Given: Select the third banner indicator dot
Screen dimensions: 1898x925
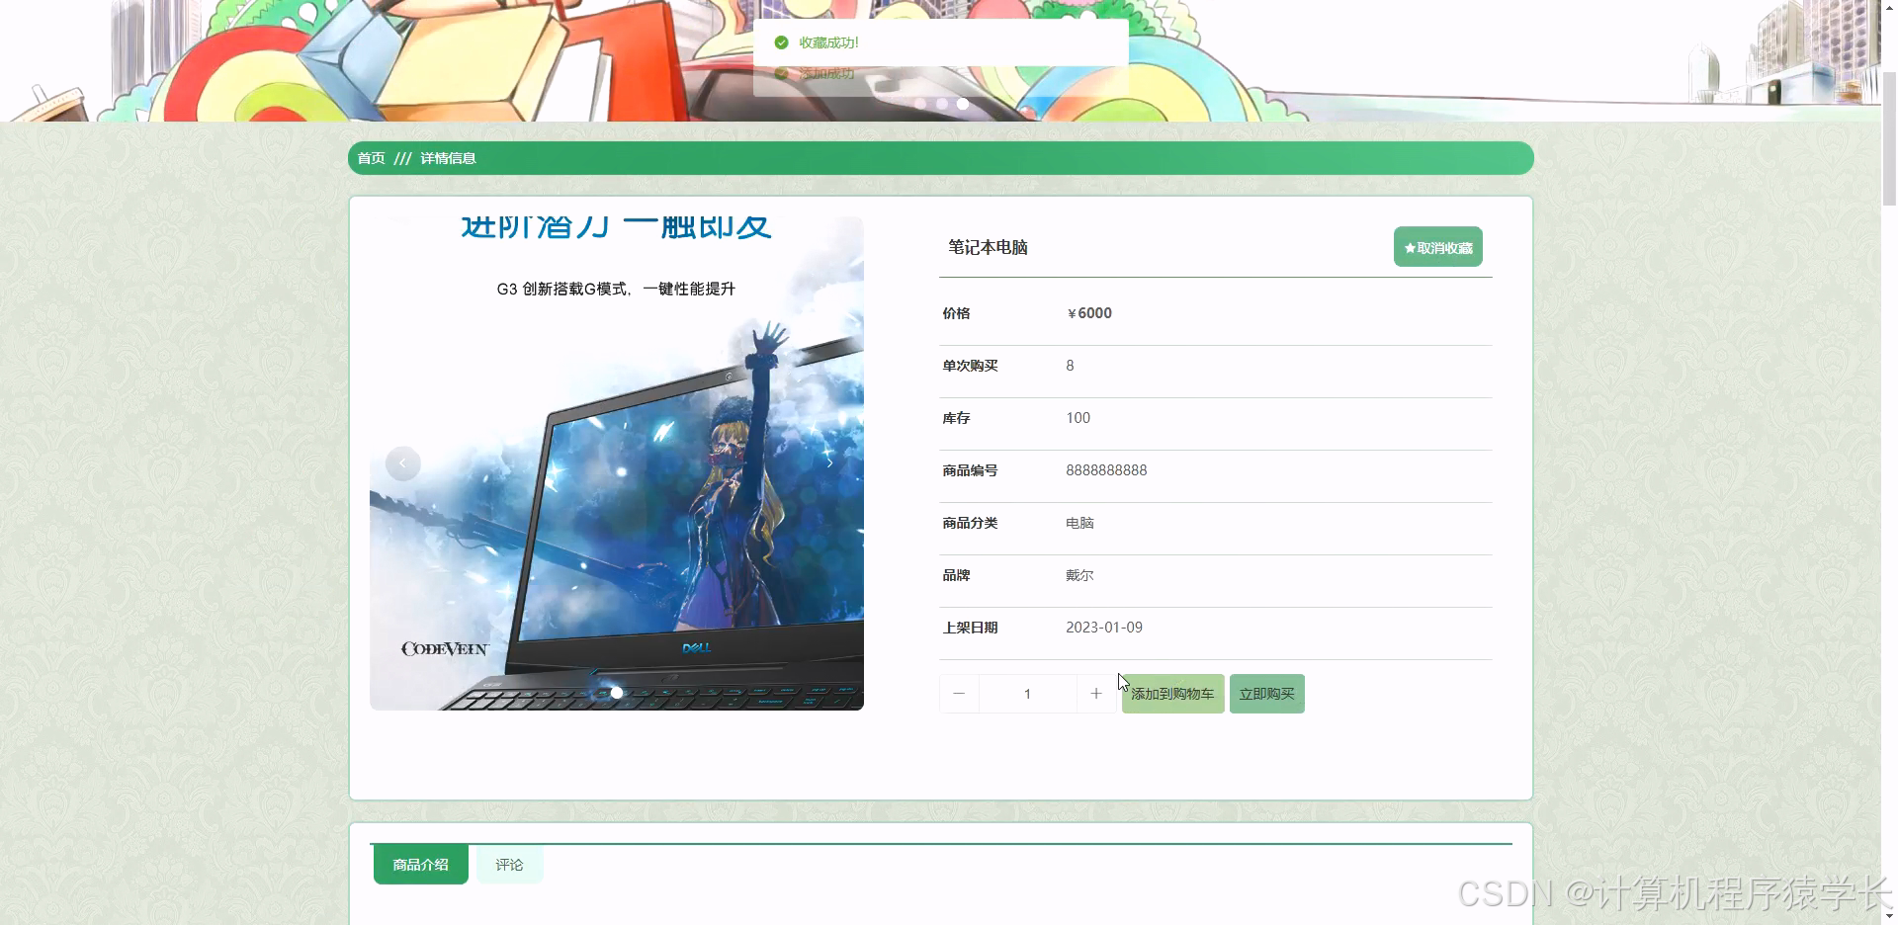Looking at the screenshot, I should tap(962, 104).
